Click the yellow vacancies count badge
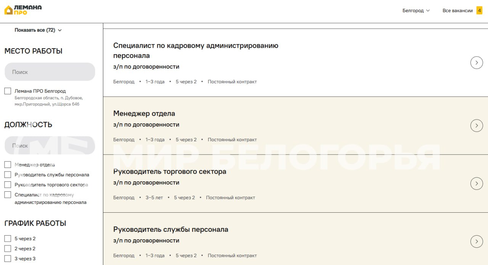The height and width of the screenshot is (265, 488). click(x=479, y=11)
